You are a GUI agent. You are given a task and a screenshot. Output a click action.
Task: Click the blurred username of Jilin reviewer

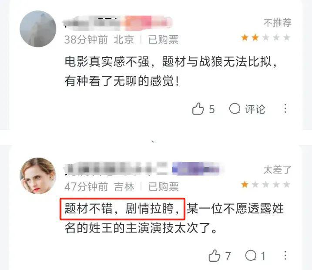(x=143, y=169)
